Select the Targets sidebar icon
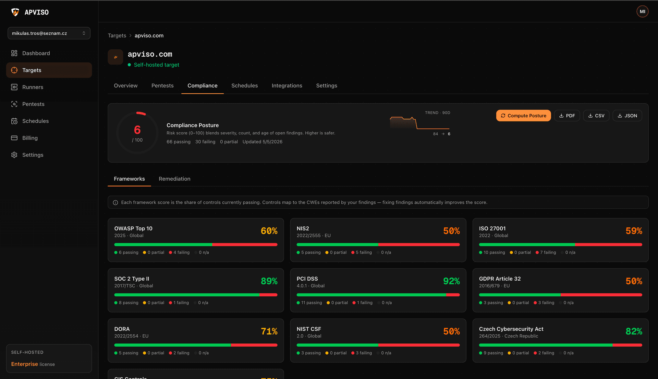The width and height of the screenshot is (658, 379). (x=14, y=70)
